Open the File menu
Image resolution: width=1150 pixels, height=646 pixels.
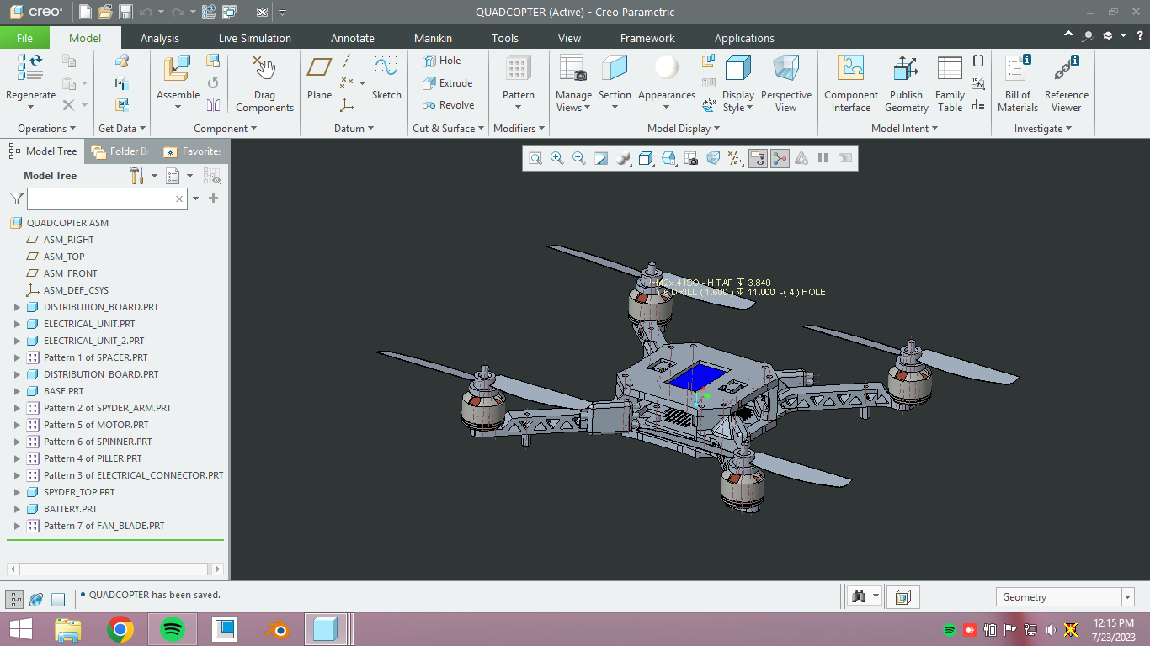tap(24, 38)
